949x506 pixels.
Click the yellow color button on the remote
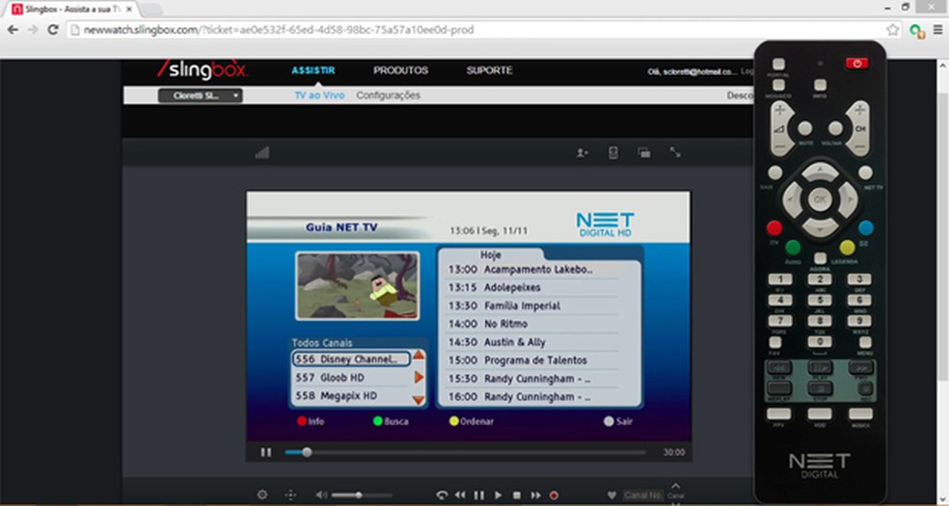[848, 247]
